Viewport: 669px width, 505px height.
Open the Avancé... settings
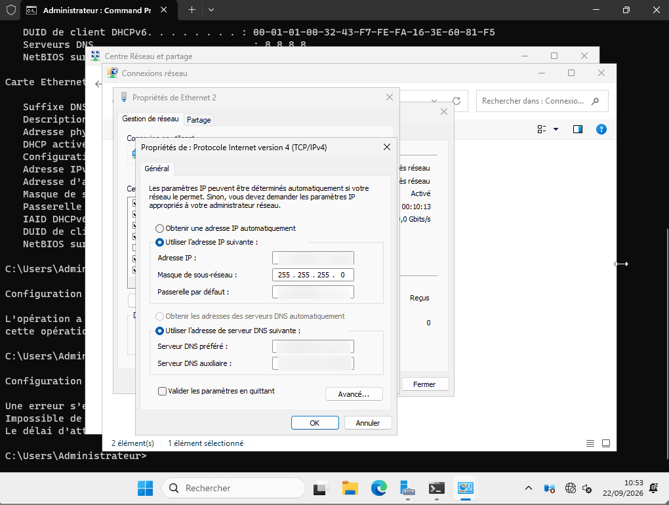tap(354, 394)
